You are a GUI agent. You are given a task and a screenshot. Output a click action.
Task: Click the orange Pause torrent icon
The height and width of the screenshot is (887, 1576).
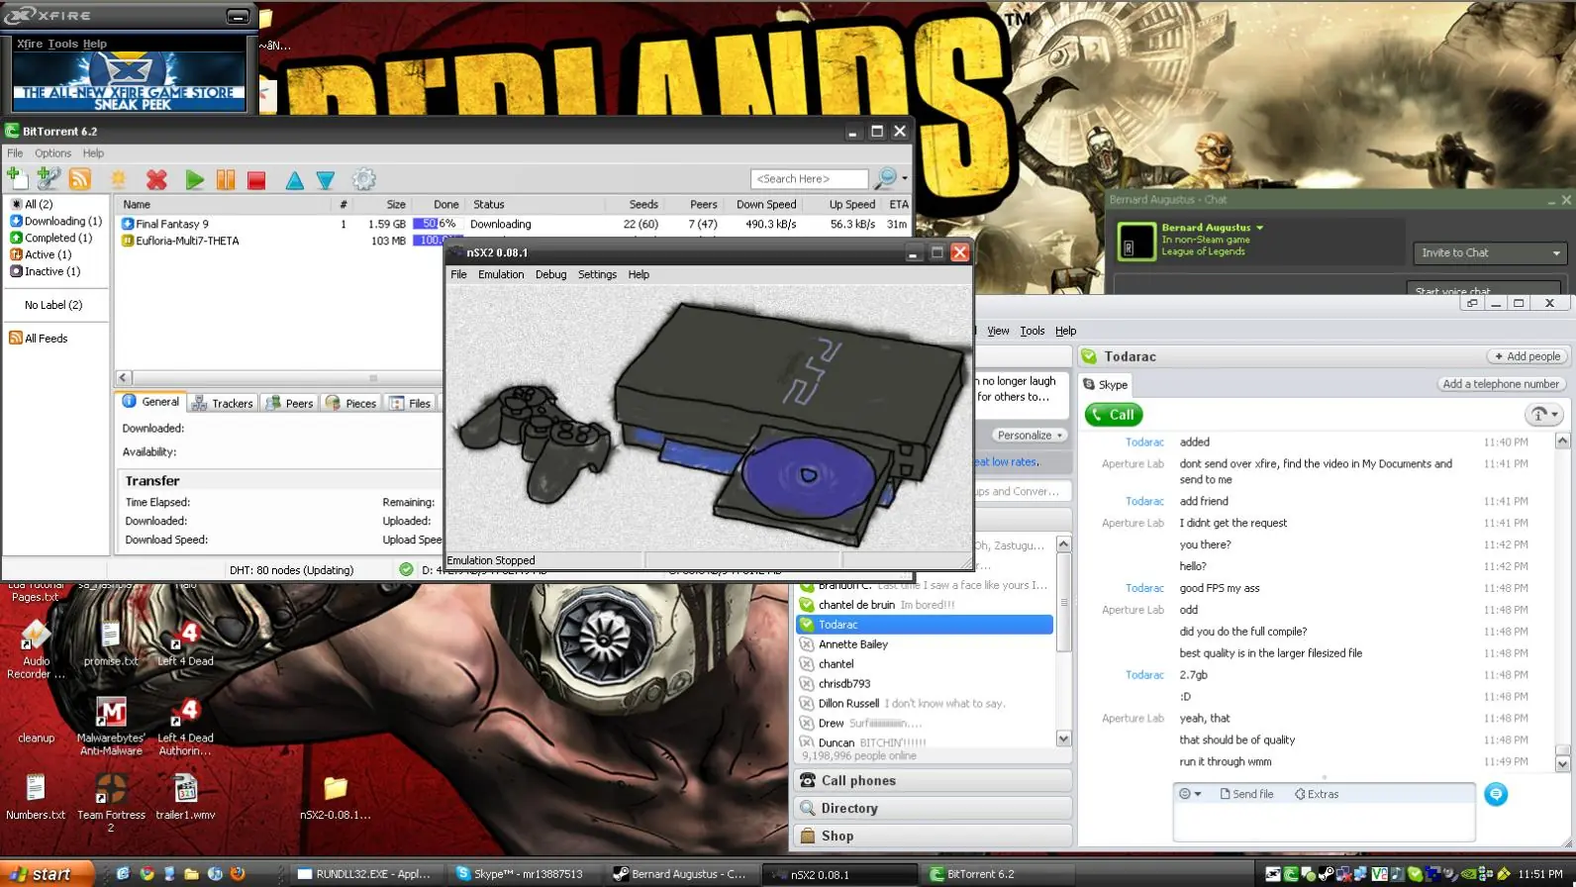[226, 179]
